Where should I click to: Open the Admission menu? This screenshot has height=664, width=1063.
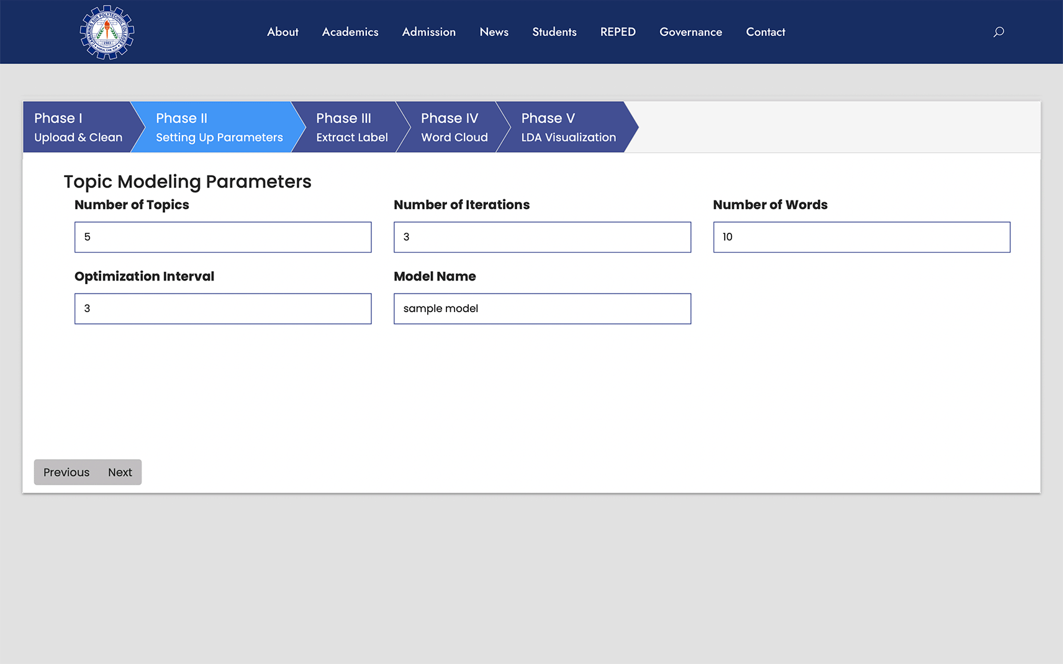pos(429,32)
